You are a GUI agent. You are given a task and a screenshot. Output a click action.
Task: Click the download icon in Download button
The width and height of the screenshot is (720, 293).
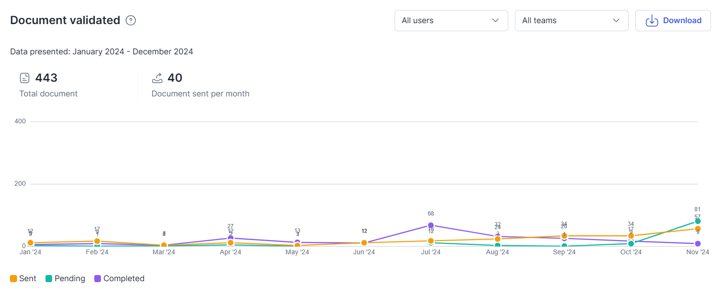[652, 20]
